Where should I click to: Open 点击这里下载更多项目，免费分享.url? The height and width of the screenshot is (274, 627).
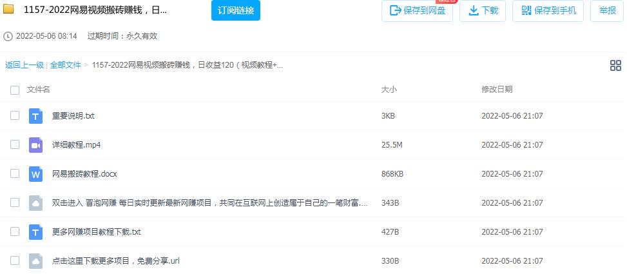(116, 261)
